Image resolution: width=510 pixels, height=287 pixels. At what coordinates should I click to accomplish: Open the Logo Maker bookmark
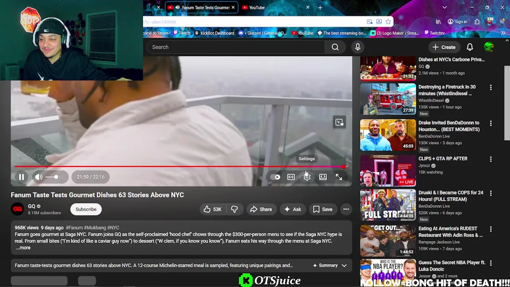[x=395, y=33]
